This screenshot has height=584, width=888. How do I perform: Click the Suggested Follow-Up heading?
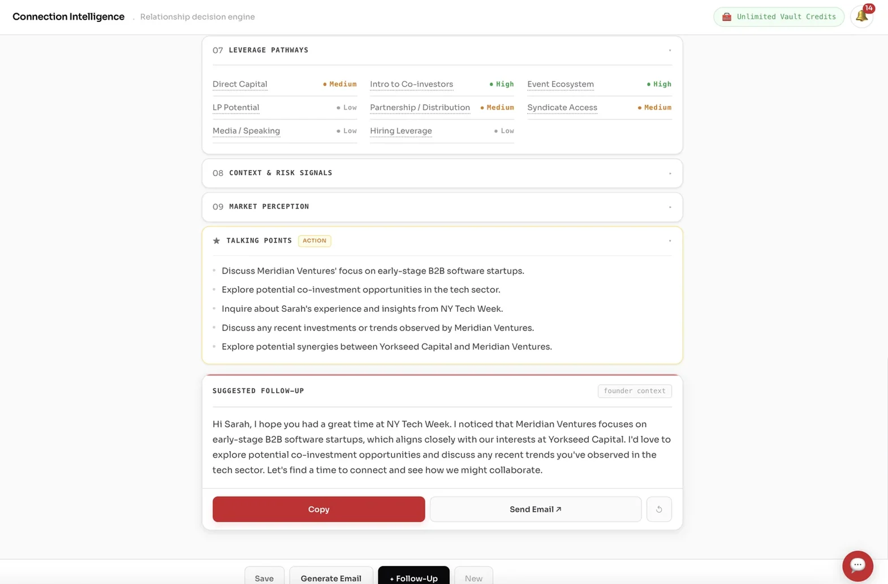258,391
